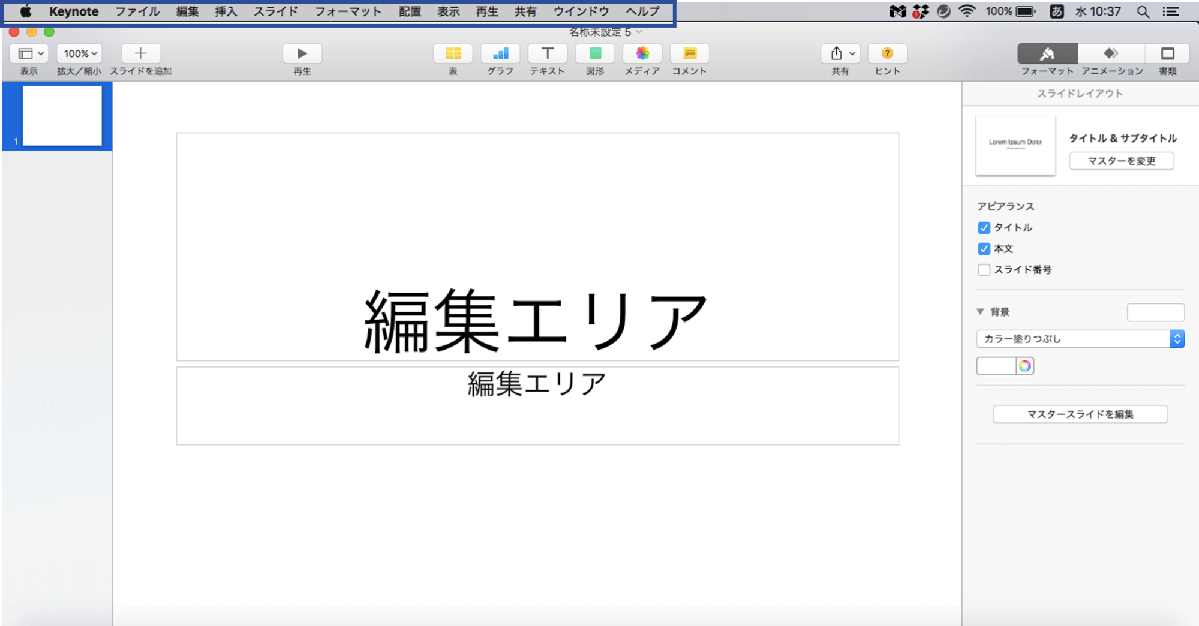Click the large 編集エリア title text
1199x626 pixels.
536,321
